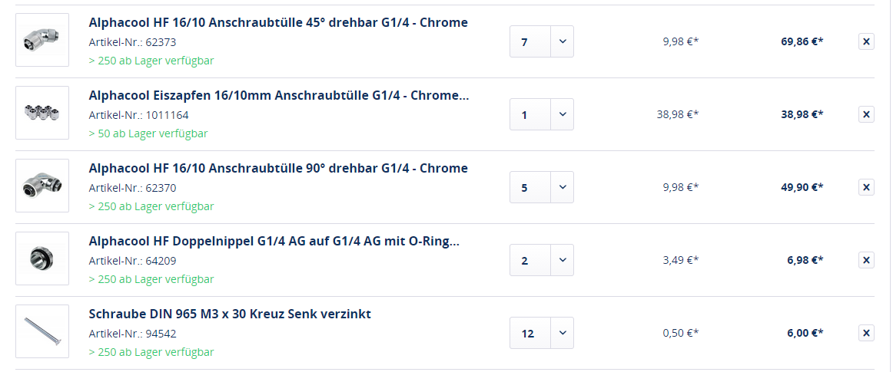Image resolution: width=893 pixels, height=372 pixels.
Task: Remove Alphacool Eiszapfen item from cart
Action: point(866,114)
